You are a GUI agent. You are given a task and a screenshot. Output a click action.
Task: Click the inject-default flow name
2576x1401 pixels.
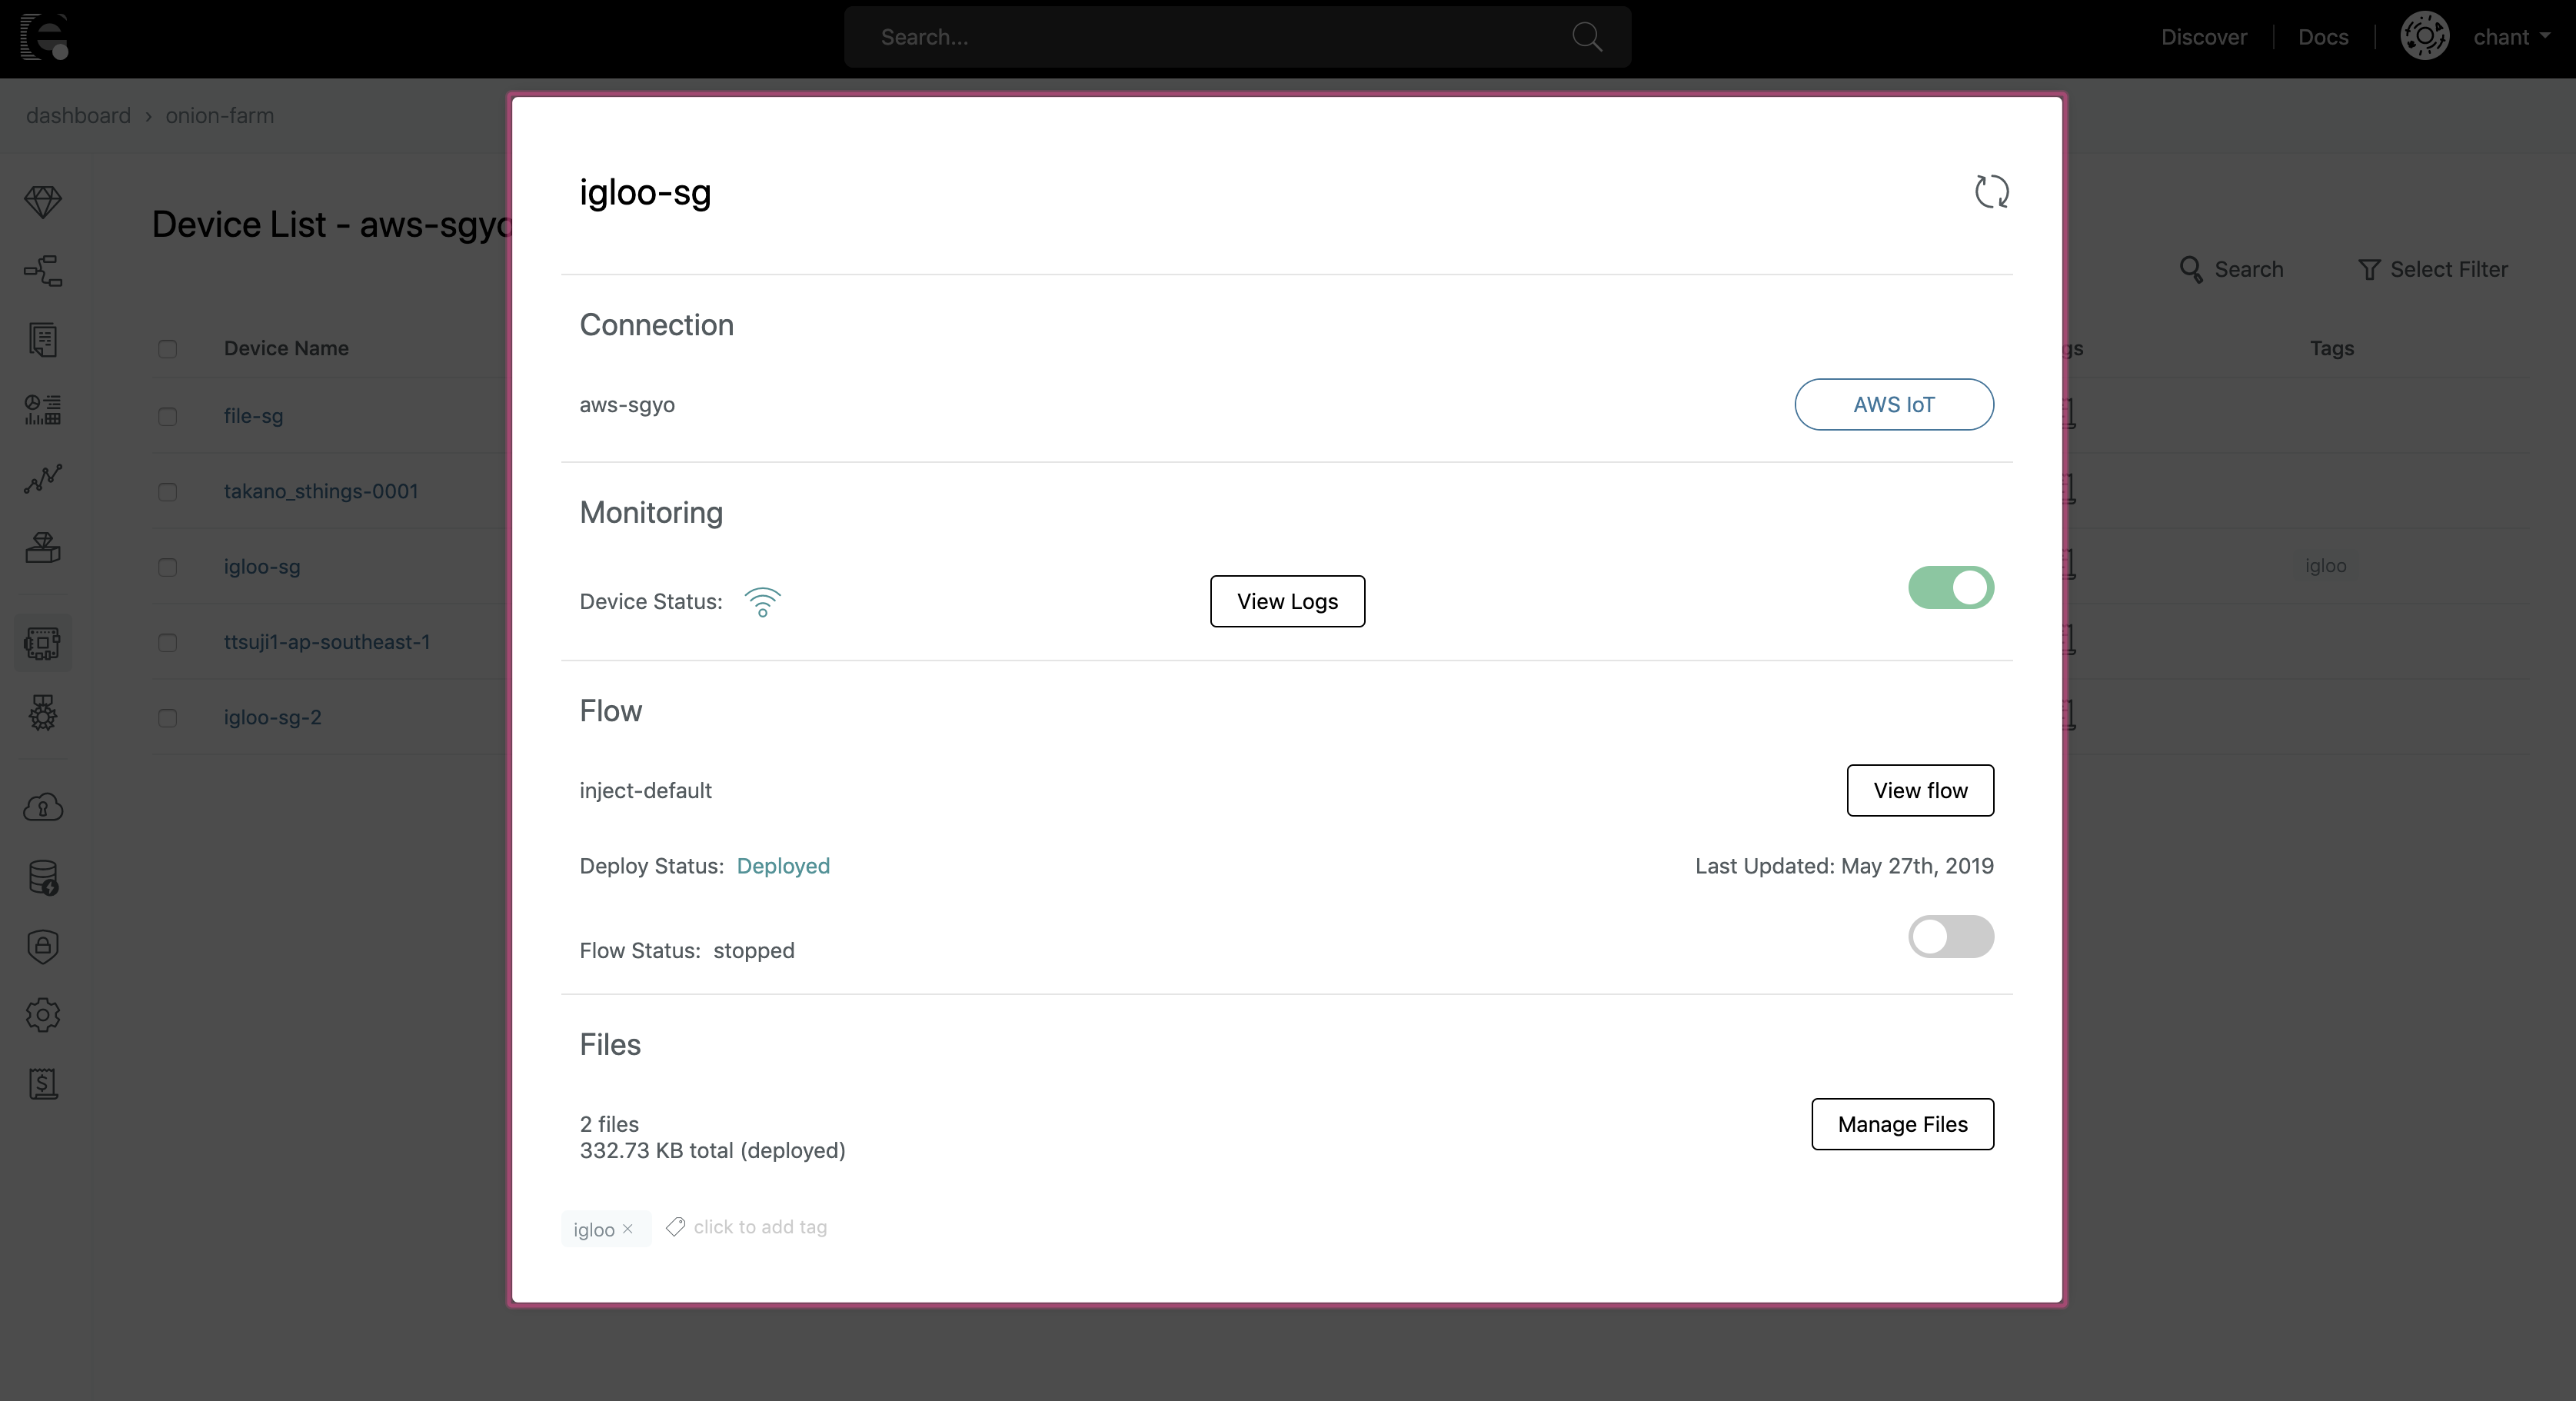[x=645, y=790]
